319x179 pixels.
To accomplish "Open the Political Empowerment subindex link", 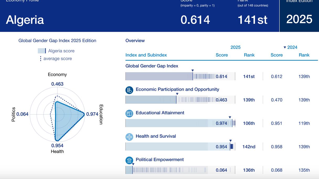I will coord(159,160).
